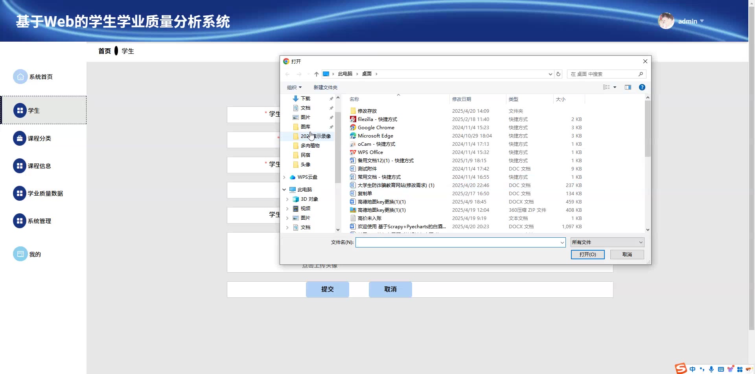Click the admin avatar picture

coord(666,21)
